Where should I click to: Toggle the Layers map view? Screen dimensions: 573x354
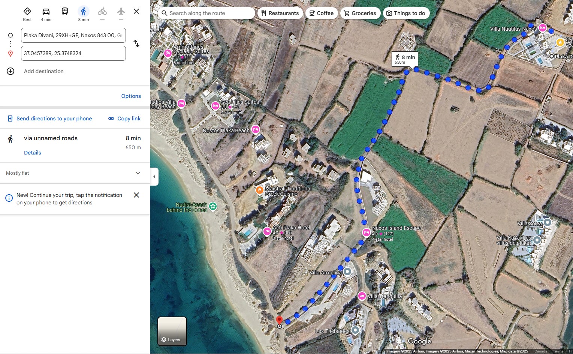pos(172,331)
